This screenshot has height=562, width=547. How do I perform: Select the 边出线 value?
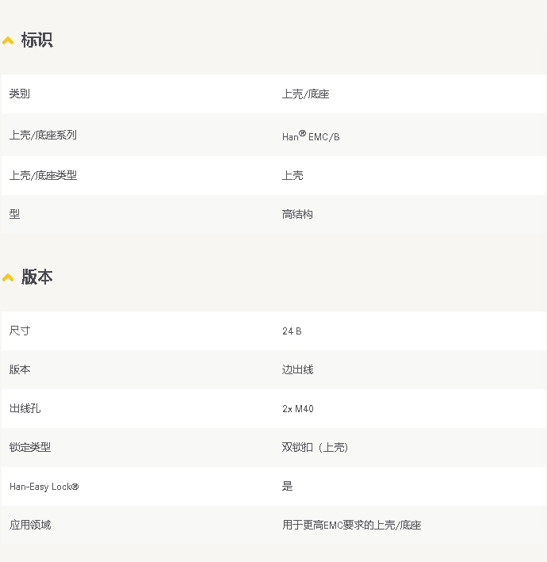coord(297,369)
